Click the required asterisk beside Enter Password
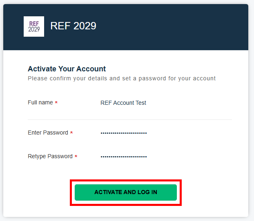The height and width of the screenshot is (221, 254). pos(71,133)
